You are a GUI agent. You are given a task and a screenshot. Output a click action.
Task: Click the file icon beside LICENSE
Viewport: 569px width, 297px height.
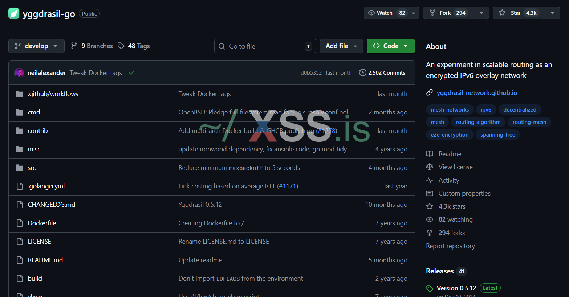20,242
